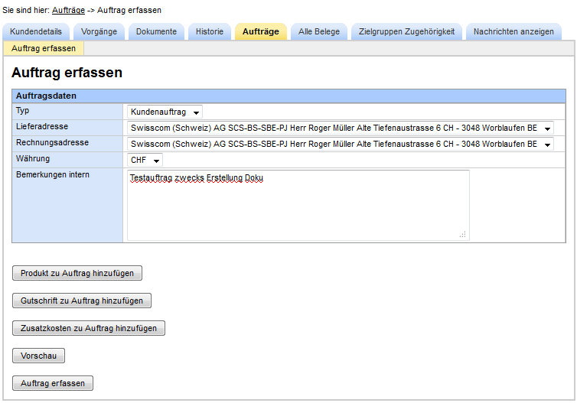
Task: Switch to Zielgruppen Zugehörigkeit tab
Action: [406, 31]
